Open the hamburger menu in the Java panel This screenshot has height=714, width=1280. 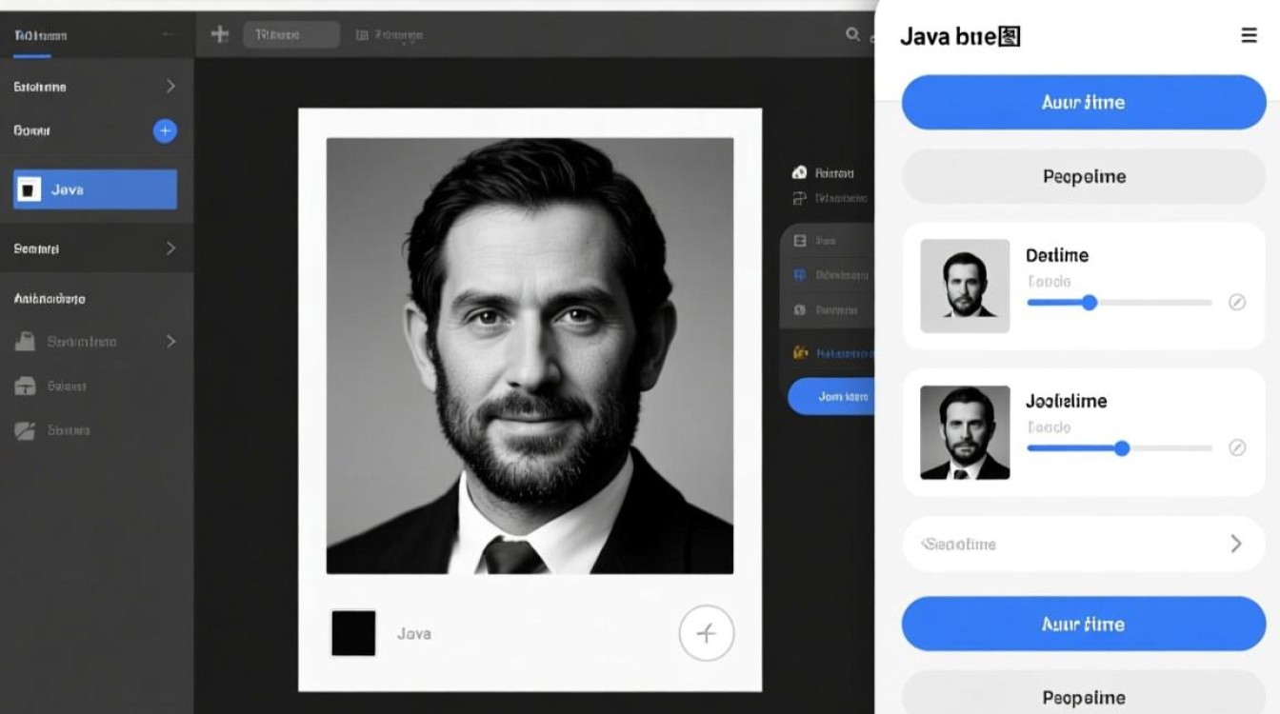coord(1249,36)
